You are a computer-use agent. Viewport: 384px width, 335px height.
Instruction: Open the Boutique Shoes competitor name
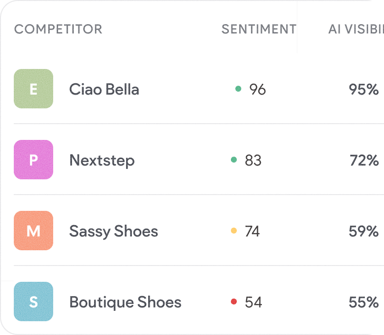(126, 302)
